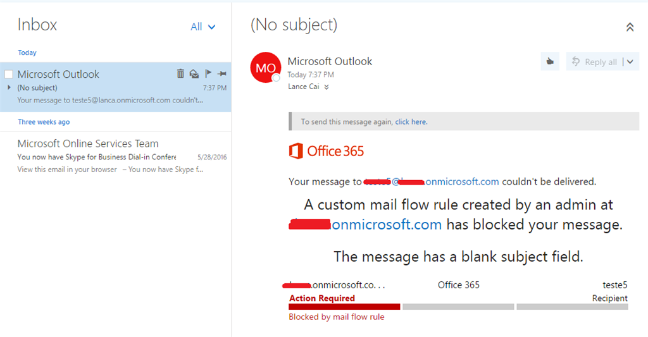This screenshot has width=648, height=337.
Task: Click the Inbox folder heading
Action: coord(37,25)
